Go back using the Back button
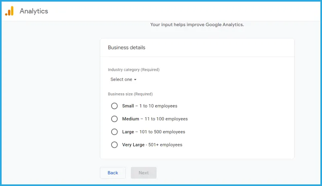 point(113,173)
